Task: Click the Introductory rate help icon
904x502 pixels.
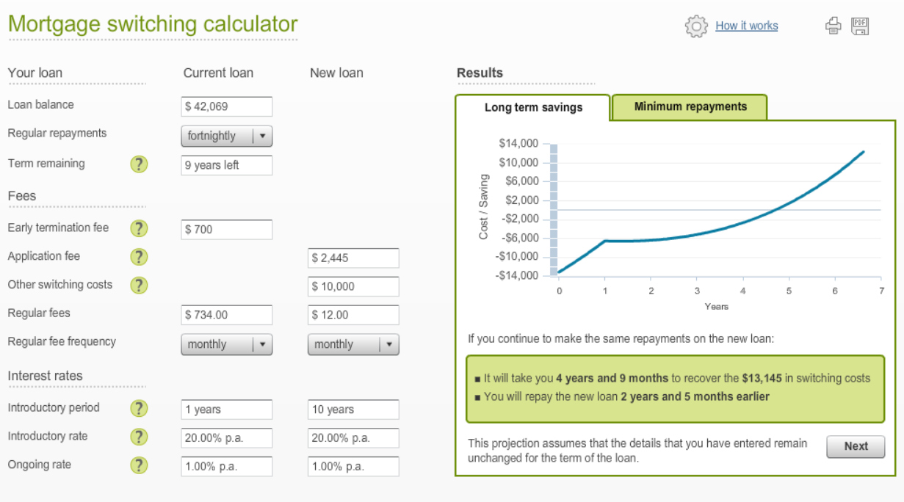Action: pyautogui.click(x=139, y=437)
